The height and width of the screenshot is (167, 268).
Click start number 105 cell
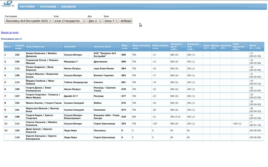click(20, 62)
